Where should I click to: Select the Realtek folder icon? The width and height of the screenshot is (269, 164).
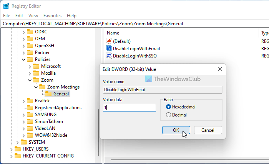(x=30, y=101)
